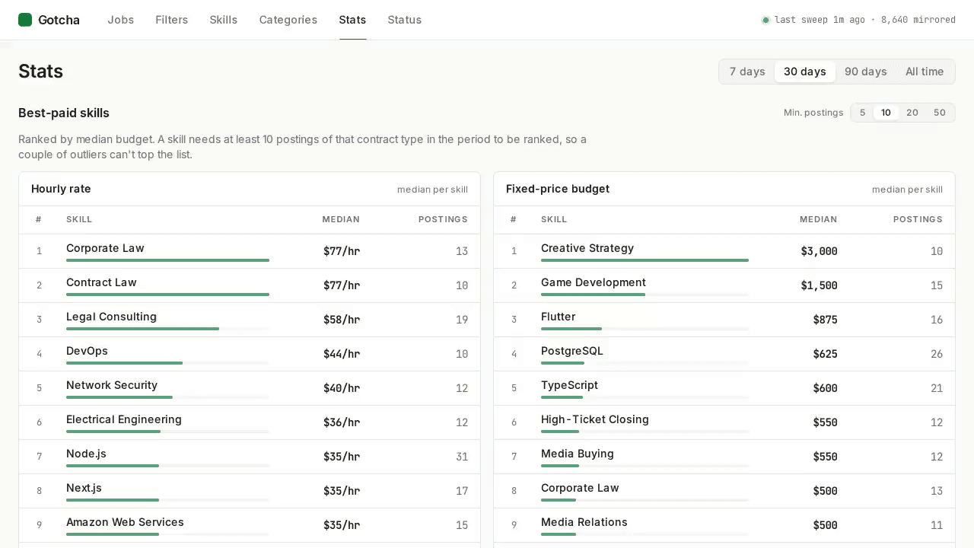Click Legal Consulting's median bar

point(167,329)
